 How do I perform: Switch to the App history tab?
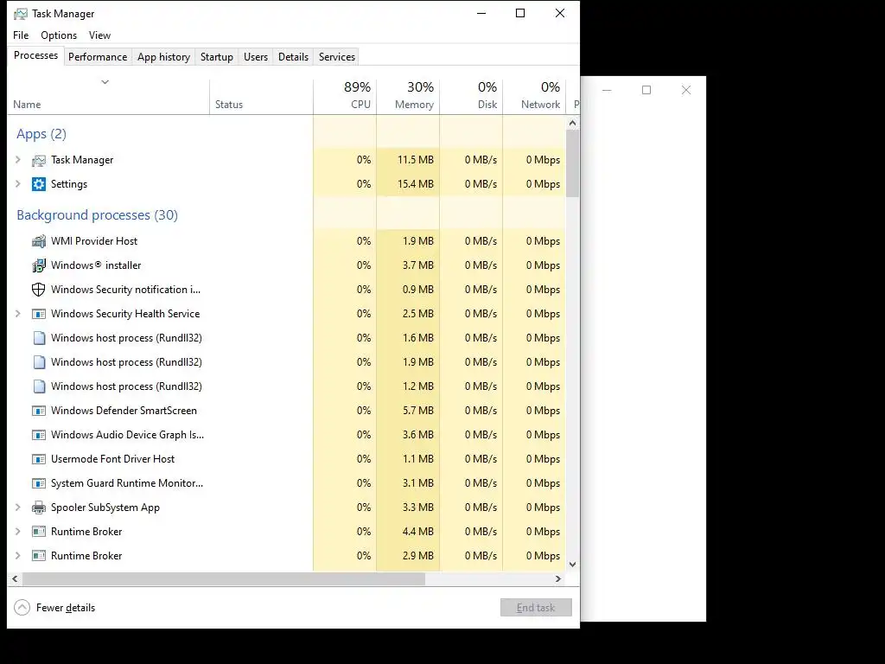(163, 57)
